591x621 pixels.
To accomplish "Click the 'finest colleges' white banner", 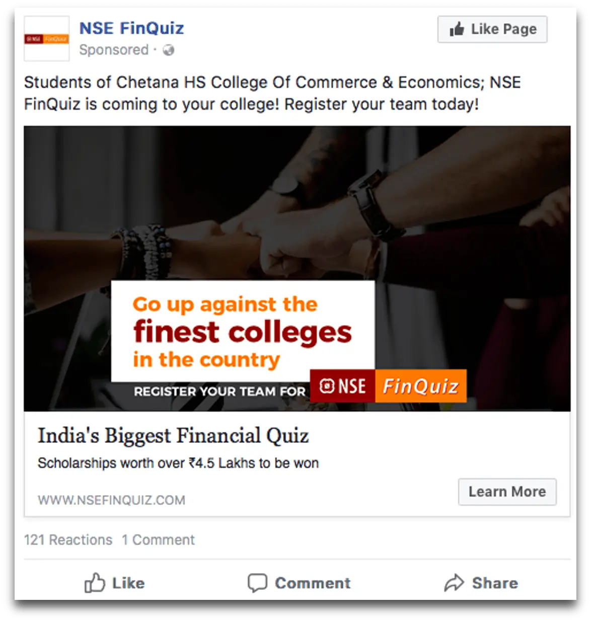I will pos(243,331).
